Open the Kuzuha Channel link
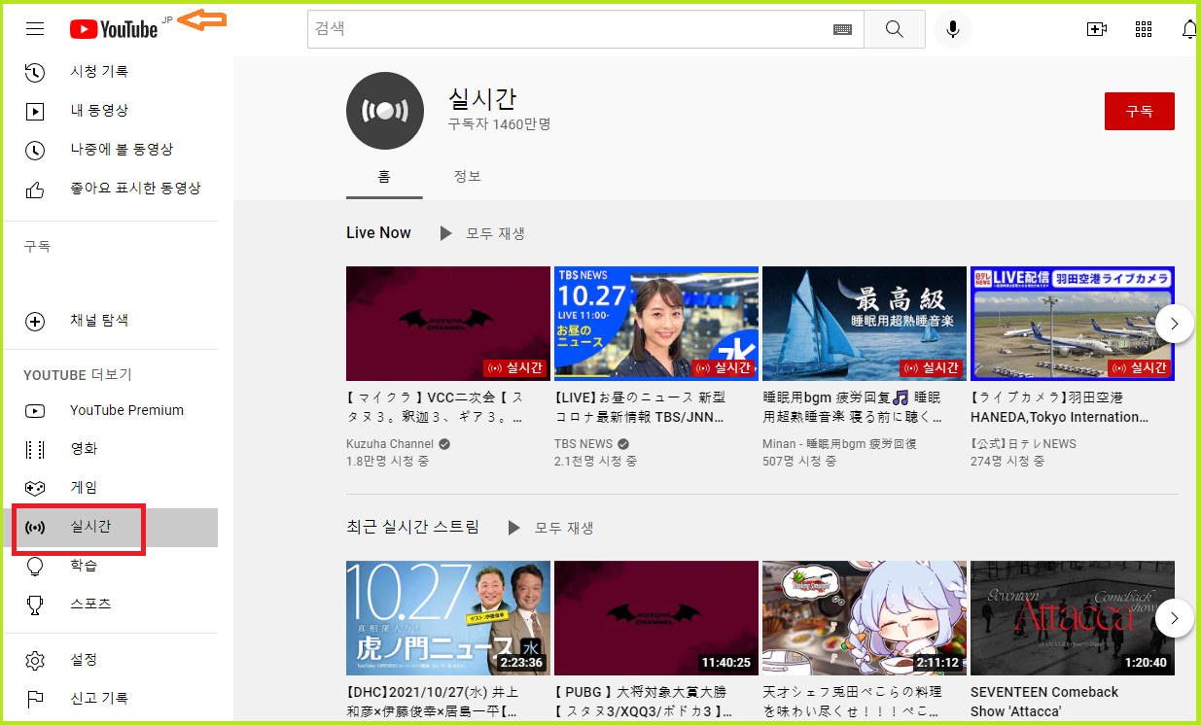This screenshot has height=725, width=1201. 390,444
